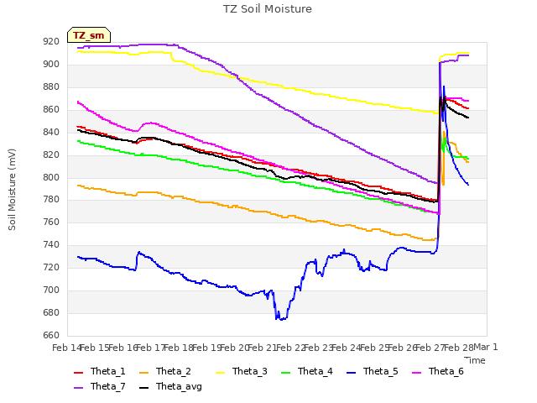Click the Theta_avg black legend swatch
Viewport: 537px width, 403px height.
(143, 387)
